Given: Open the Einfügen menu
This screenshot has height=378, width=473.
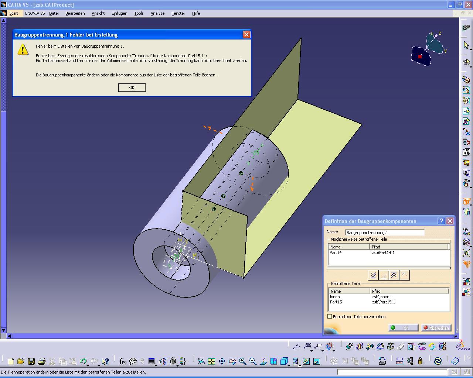Looking at the screenshot, I should 119,13.
